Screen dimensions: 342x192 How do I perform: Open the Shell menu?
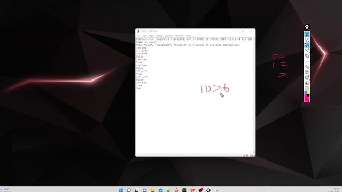click(151, 36)
